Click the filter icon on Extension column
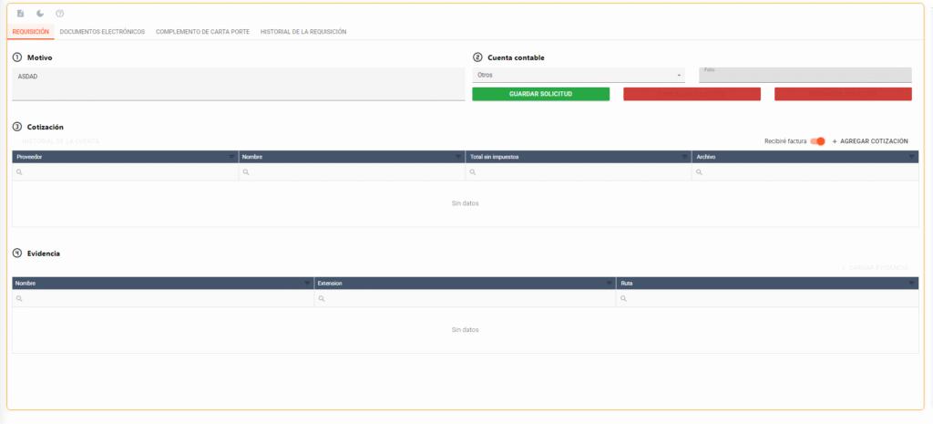 610,284
